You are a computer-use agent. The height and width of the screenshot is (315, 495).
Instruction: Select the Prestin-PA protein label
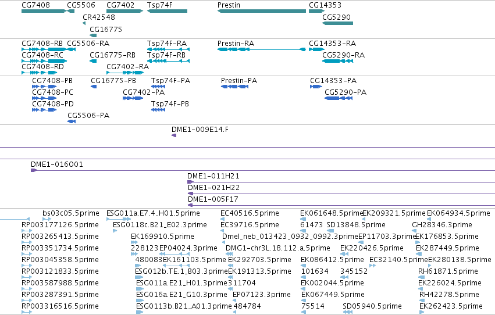tap(239, 81)
